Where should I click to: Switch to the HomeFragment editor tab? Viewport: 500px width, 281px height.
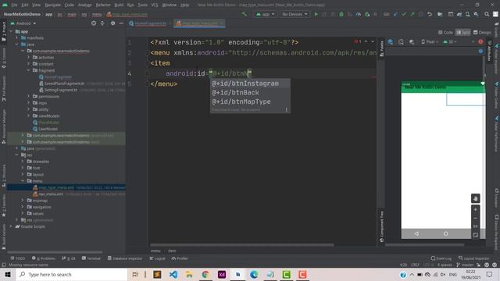(x=150, y=23)
